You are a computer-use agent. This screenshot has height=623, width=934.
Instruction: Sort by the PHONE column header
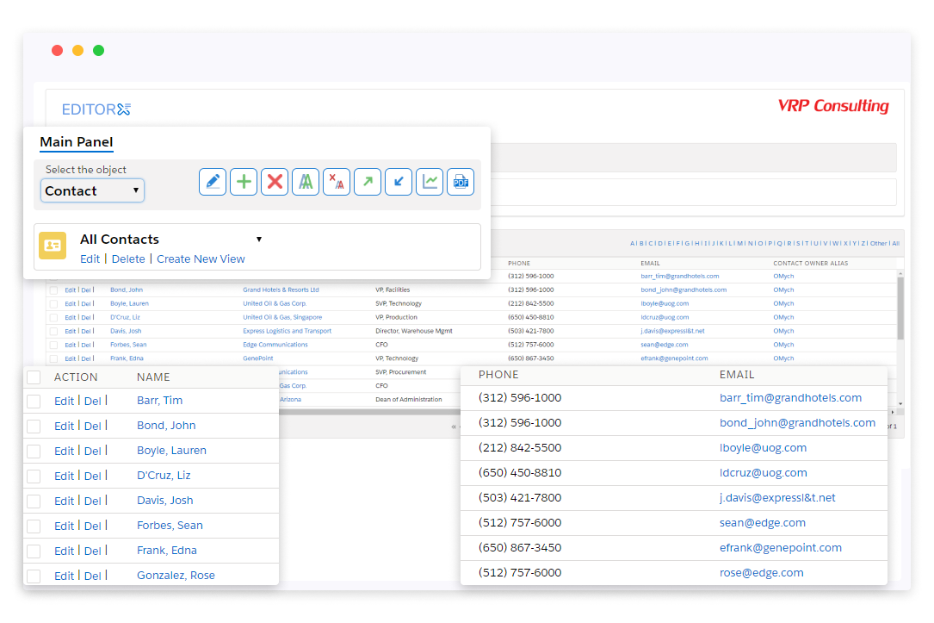[498, 375]
